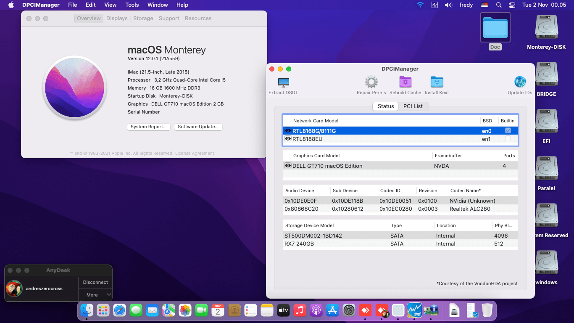Open Notes from the Dock
The width and height of the screenshot is (574, 323).
(x=267, y=310)
